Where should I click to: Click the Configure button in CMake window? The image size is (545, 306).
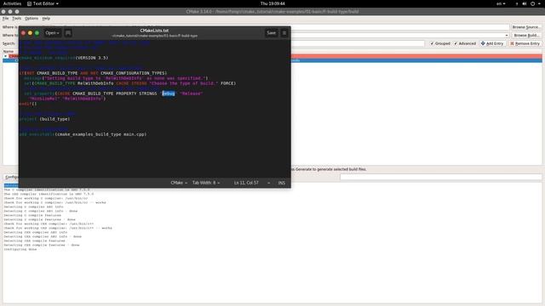coord(12,177)
